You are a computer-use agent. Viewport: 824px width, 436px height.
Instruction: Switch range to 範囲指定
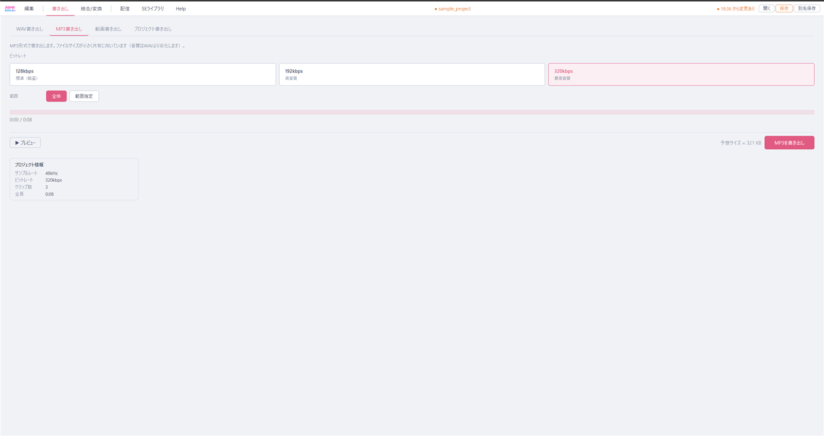pos(84,96)
